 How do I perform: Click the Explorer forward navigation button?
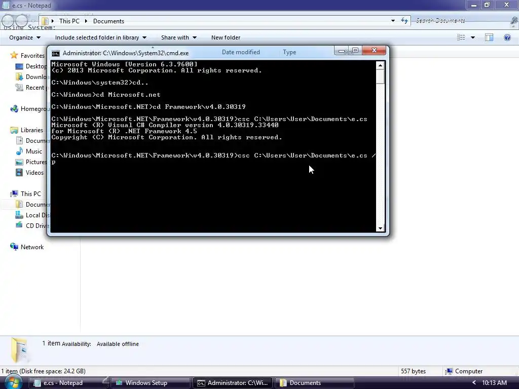point(22,21)
